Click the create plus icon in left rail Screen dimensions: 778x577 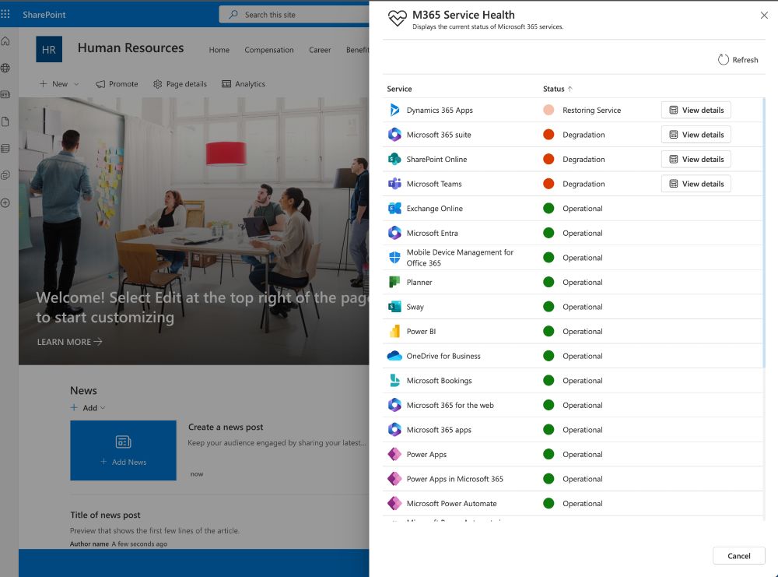tap(5, 202)
